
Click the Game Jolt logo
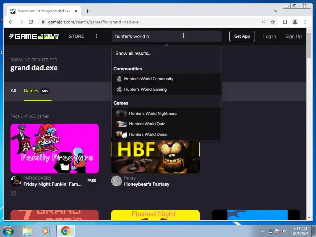[x=34, y=36]
